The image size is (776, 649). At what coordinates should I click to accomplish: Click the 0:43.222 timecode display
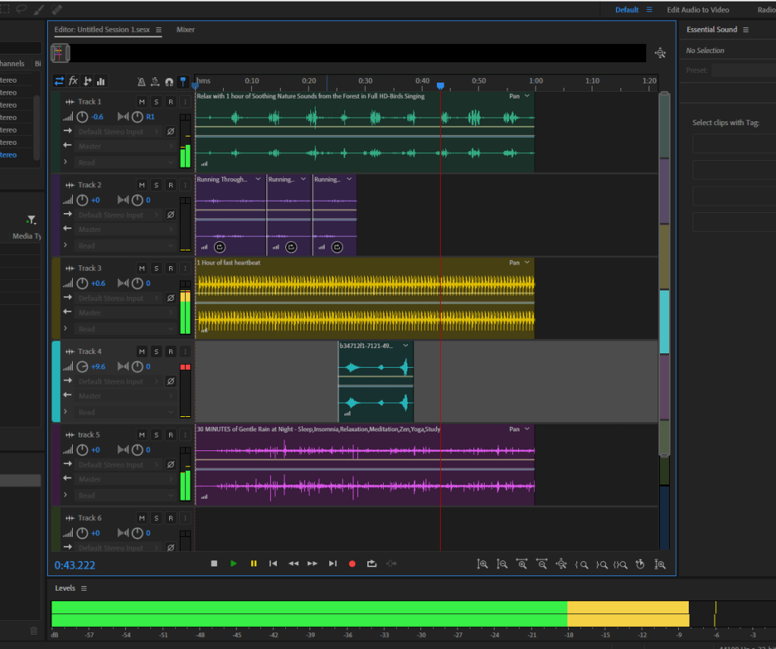[75, 565]
